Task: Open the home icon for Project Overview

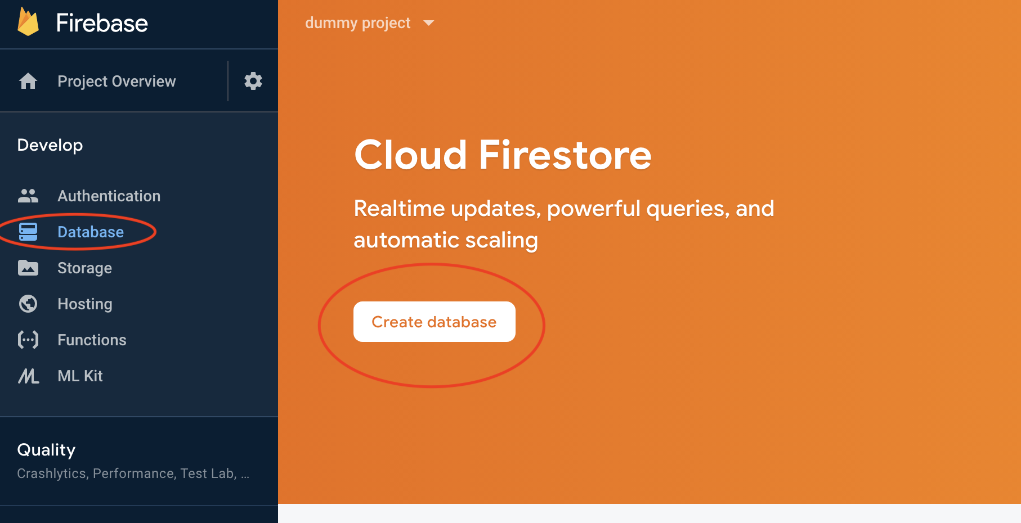Action: 28,81
